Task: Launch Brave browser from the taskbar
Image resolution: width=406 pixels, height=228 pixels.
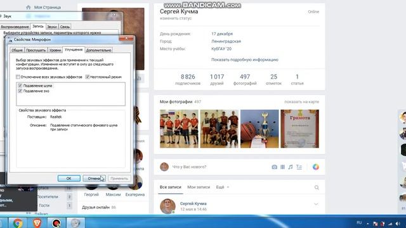Action: pyautogui.click(x=37, y=223)
